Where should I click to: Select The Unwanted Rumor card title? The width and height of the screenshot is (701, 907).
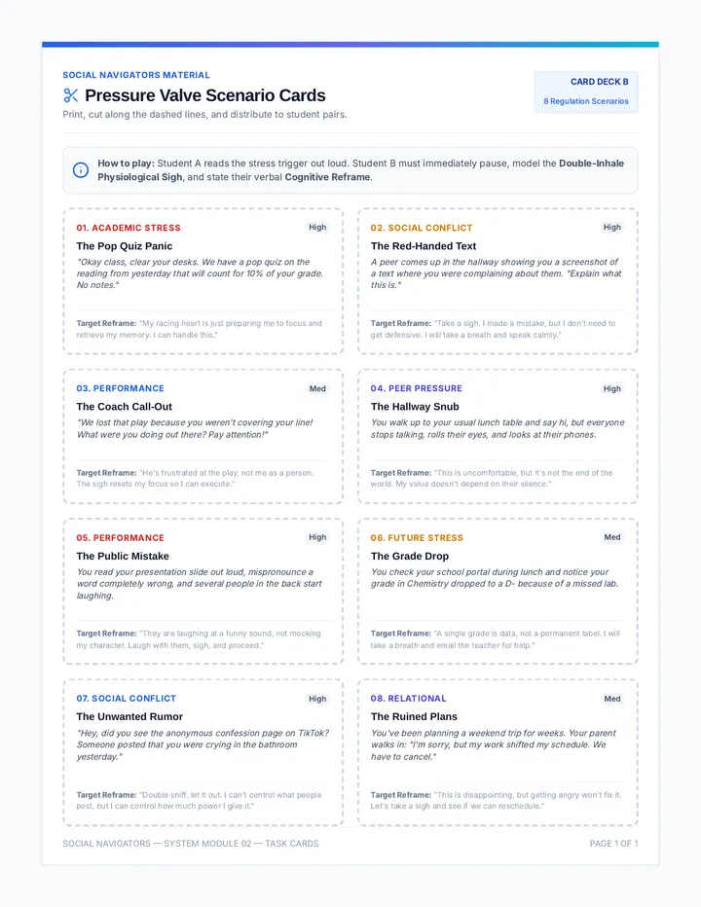point(129,716)
